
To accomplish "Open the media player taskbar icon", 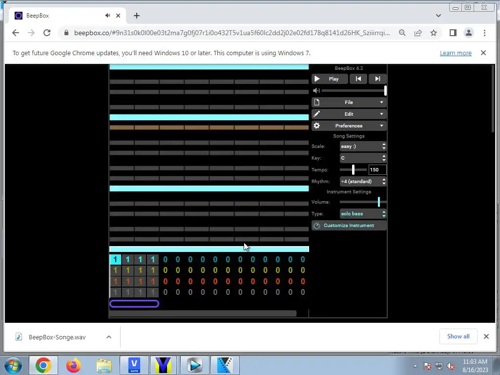I will tap(195, 365).
